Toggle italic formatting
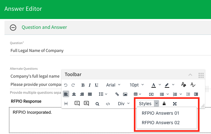This screenshot has height=134, width=211. (90, 85)
